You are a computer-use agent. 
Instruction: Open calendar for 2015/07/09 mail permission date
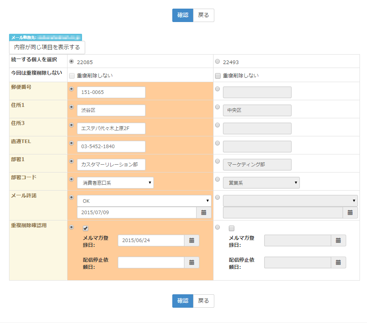pos(204,213)
